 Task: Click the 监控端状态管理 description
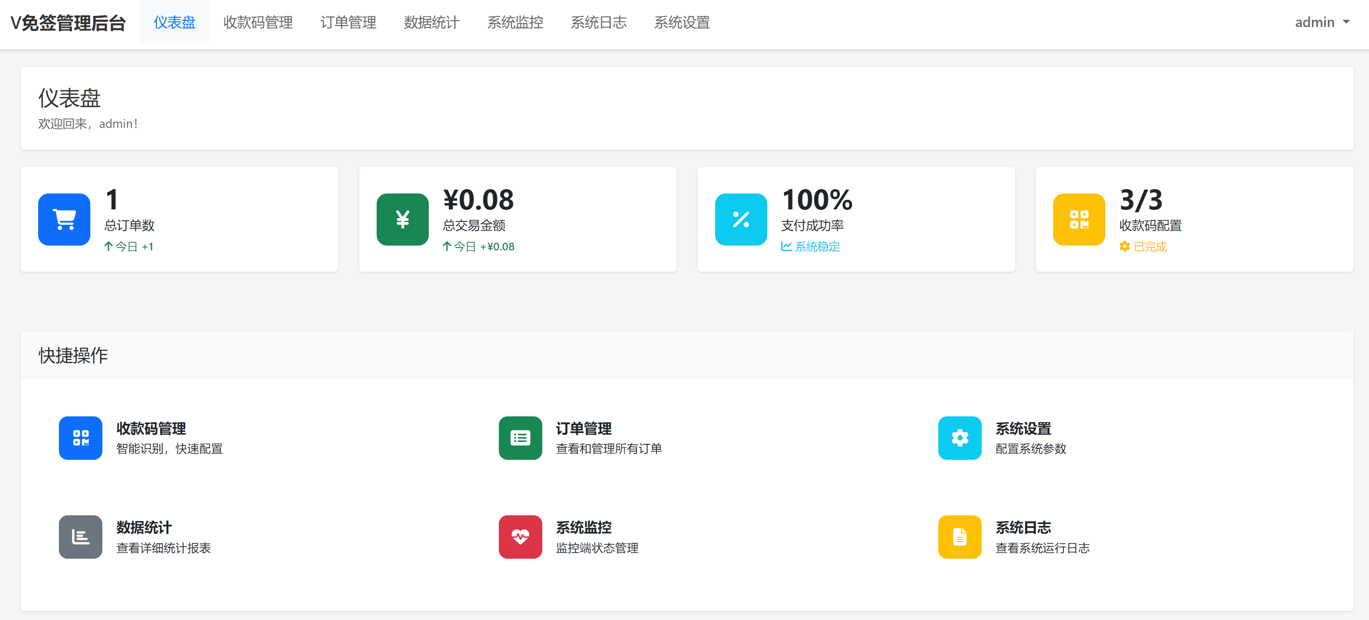coord(597,548)
